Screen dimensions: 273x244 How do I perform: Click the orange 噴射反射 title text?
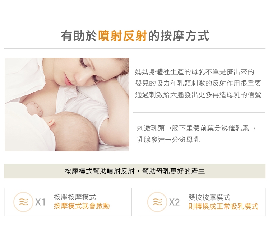point(122,36)
